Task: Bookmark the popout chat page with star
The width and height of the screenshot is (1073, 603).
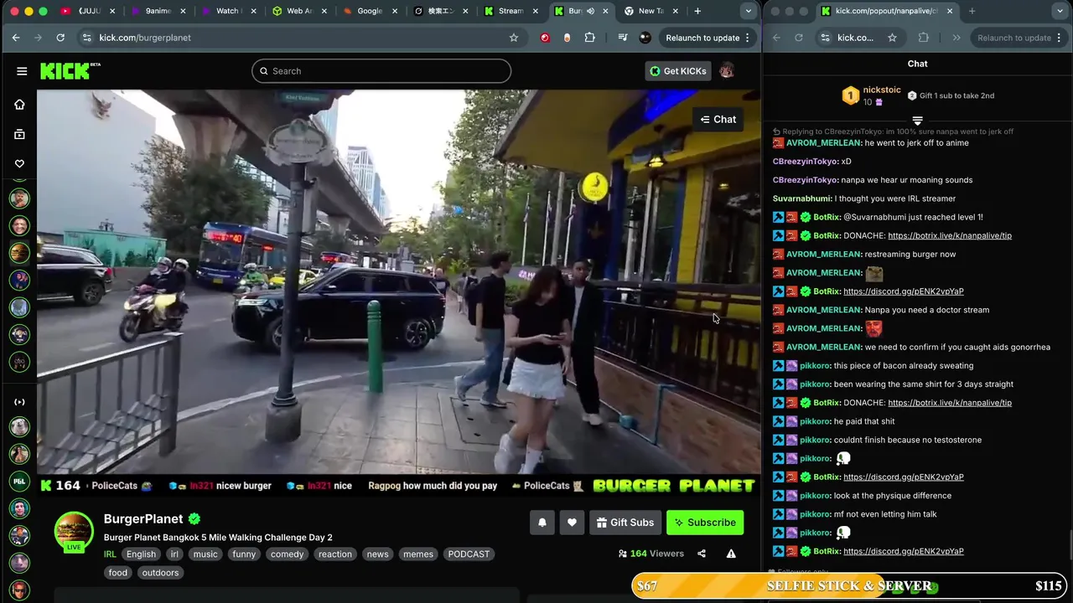Action: pyautogui.click(x=892, y=38)
